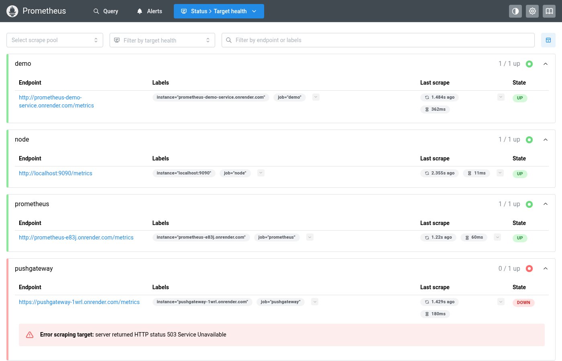Collapse the pushgateway scrape pool

pyautogui.click(x=546, y=269)
